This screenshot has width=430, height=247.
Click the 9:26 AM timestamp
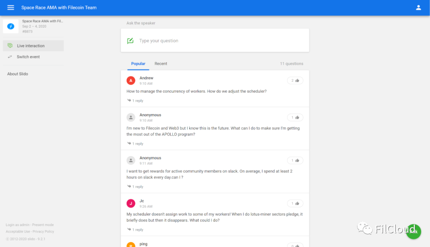[146, 206]
